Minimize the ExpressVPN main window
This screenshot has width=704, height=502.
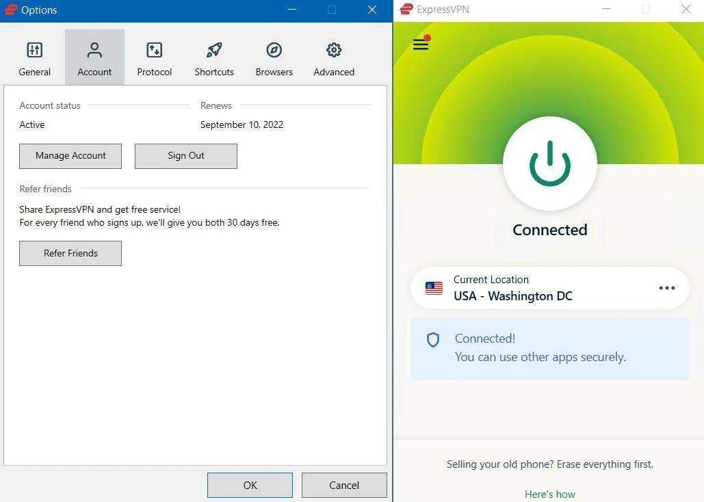pos(606,9)
